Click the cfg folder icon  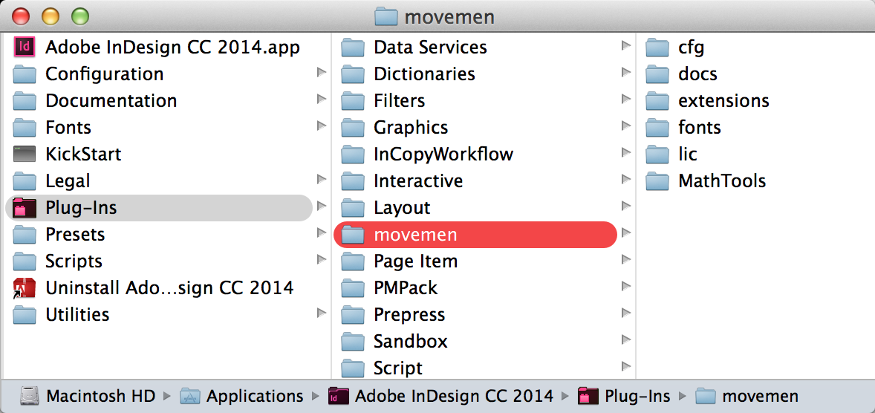coord(657,47)
